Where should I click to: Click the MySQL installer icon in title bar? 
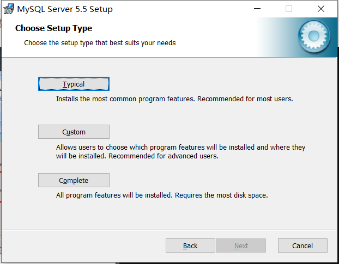(9, 9)
